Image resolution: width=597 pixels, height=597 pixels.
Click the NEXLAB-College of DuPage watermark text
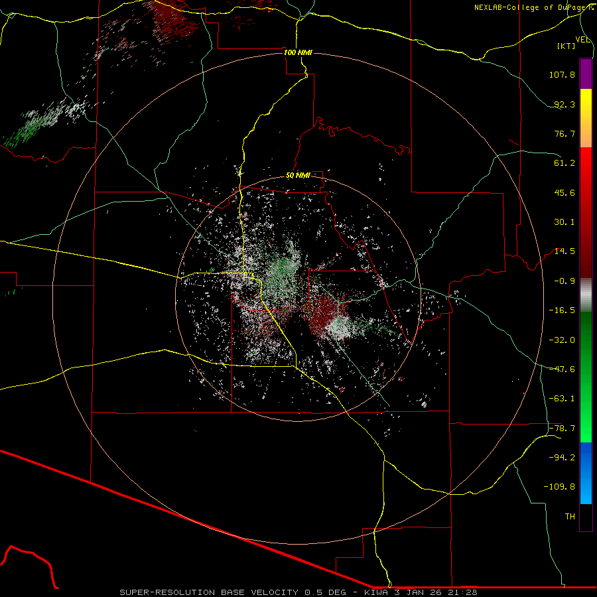pyautogui.click(x=533, y=7)
